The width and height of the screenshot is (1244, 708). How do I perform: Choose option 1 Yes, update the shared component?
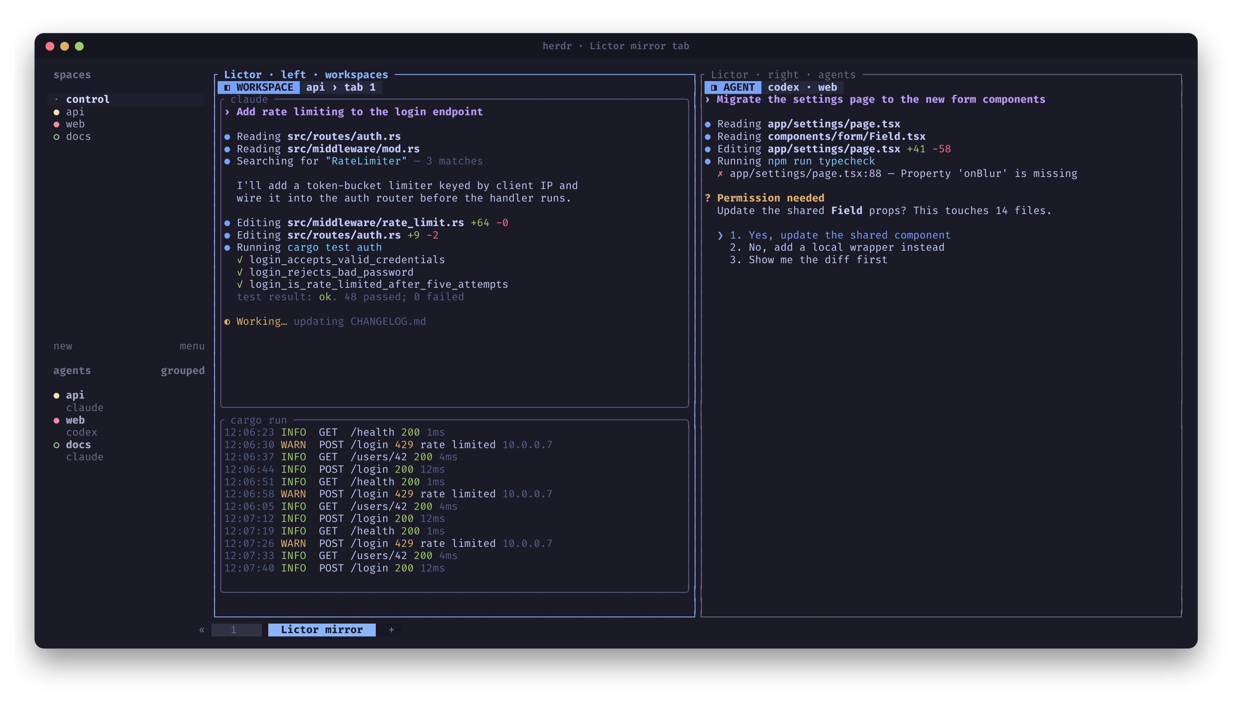(840, 235)
